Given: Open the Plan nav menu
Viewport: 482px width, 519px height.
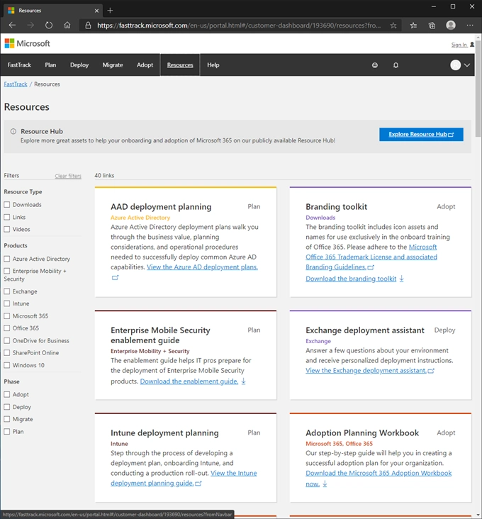Looking at the screenshot, I should [50, 65].
